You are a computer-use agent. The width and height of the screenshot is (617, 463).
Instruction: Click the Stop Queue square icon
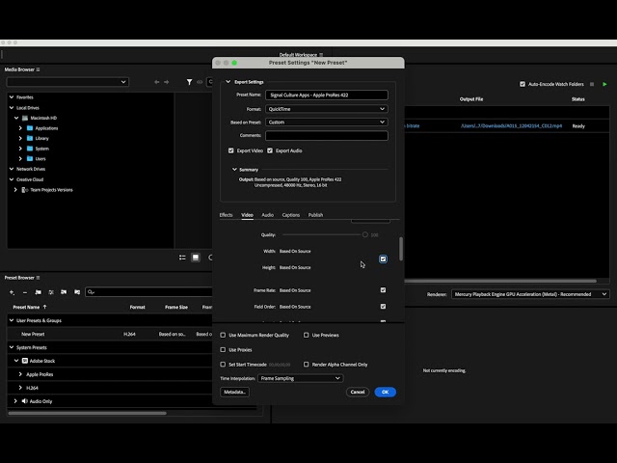pos(592,84)
